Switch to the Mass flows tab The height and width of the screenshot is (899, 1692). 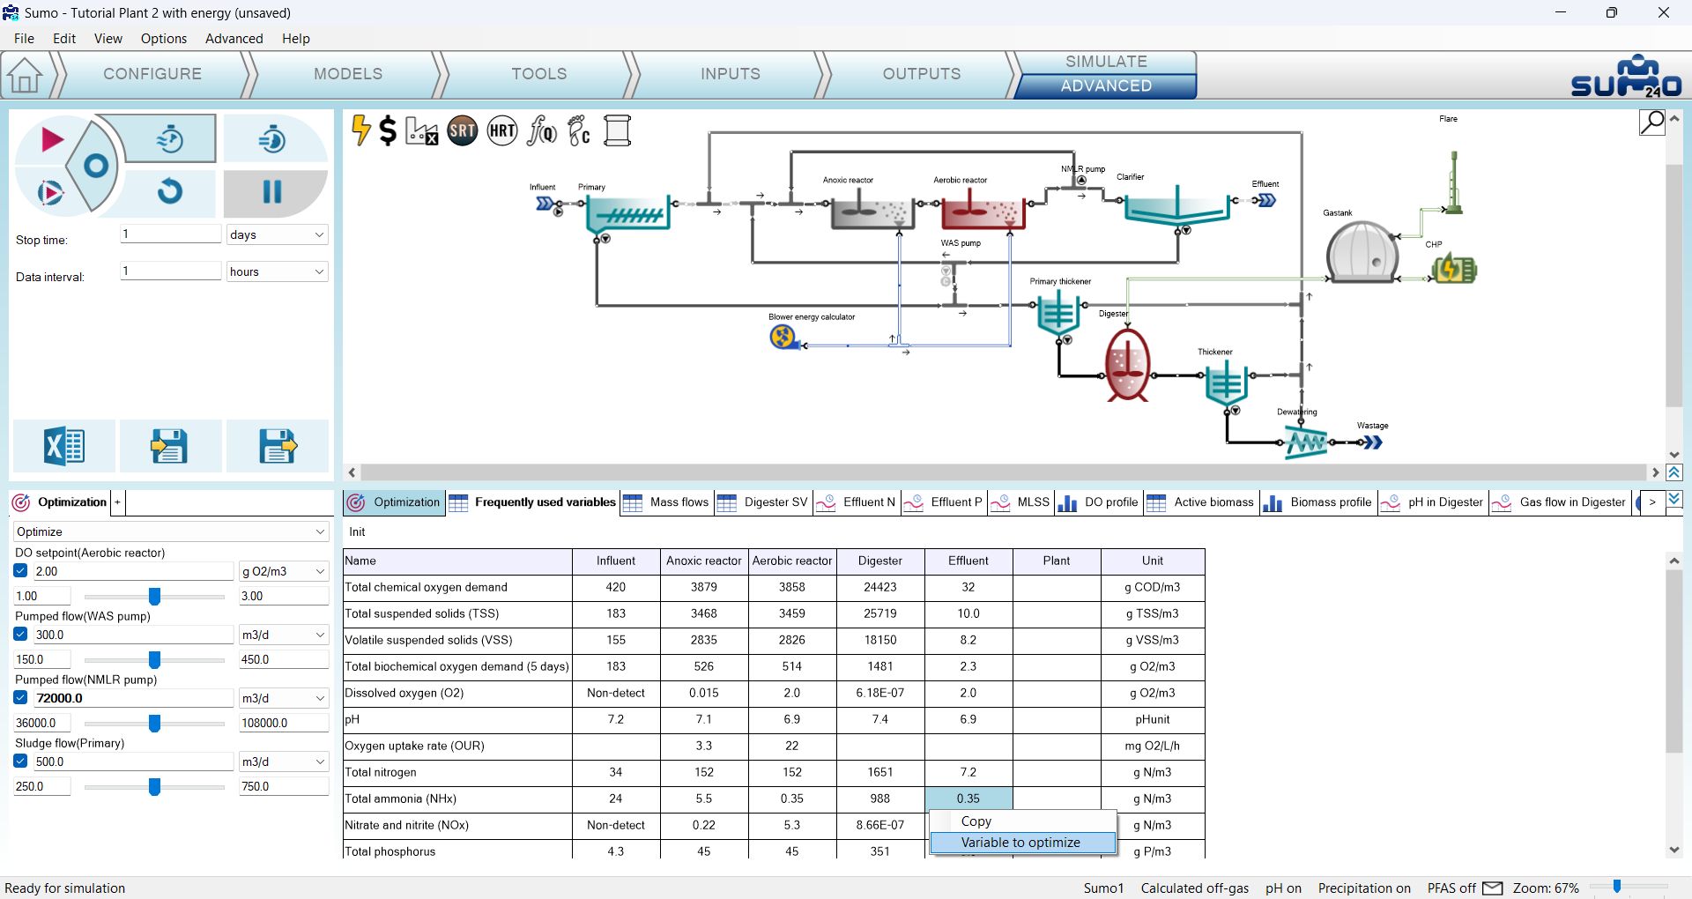[667, 502]
